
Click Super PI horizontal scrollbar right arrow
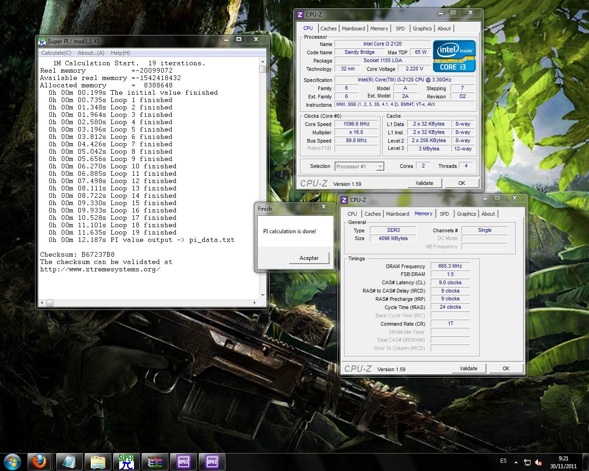pyautogui.click(x=255, y=303)
